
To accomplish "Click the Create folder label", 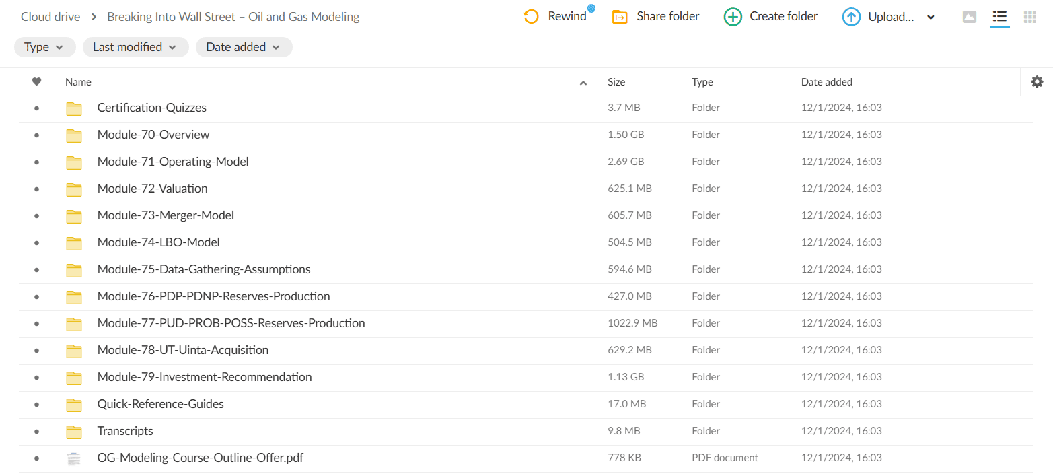I will click(784, 16).
